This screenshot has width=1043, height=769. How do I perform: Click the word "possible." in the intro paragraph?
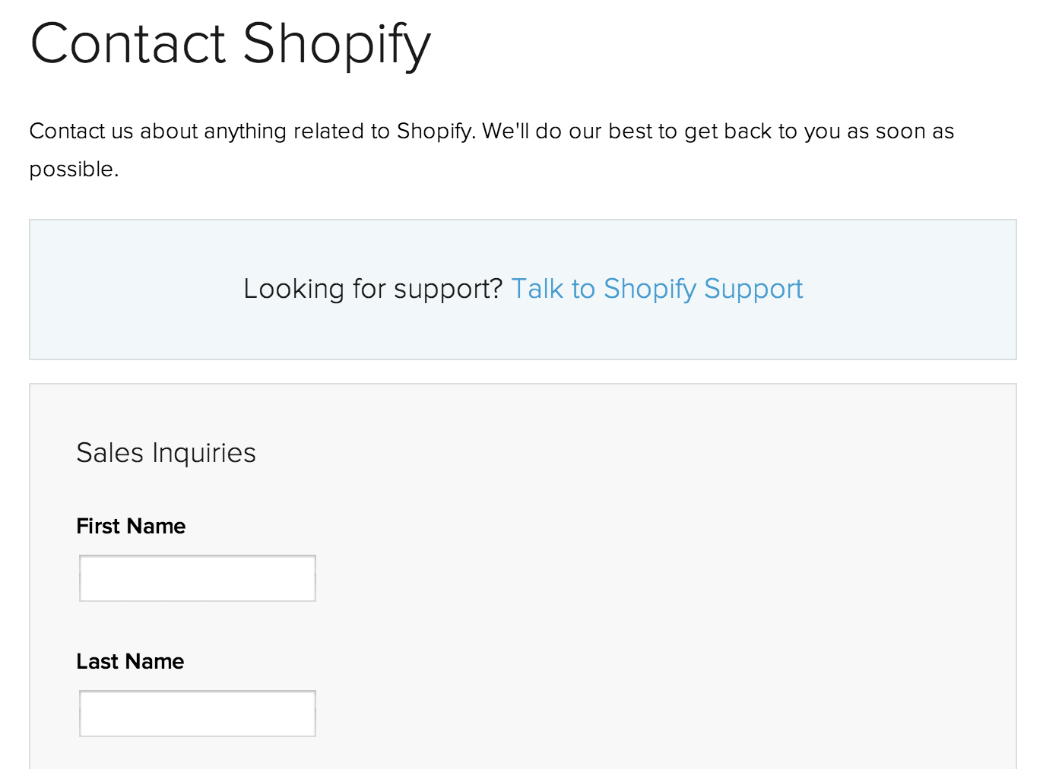point(74,169)
